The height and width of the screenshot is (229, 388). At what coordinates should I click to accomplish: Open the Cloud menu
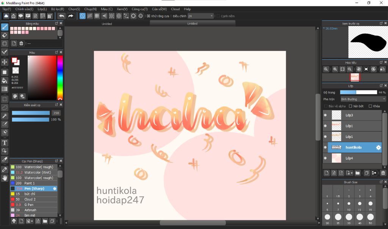coord(175,9)
